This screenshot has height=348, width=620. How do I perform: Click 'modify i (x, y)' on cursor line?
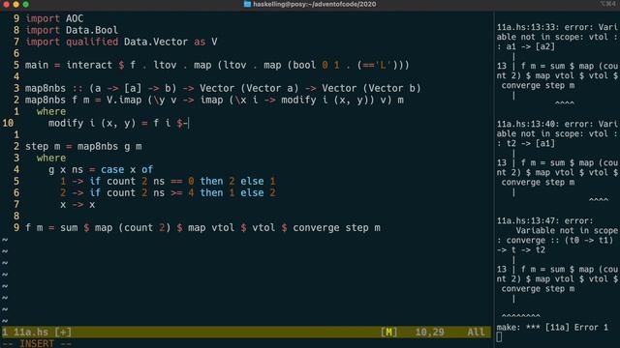[x=92, y=123]
